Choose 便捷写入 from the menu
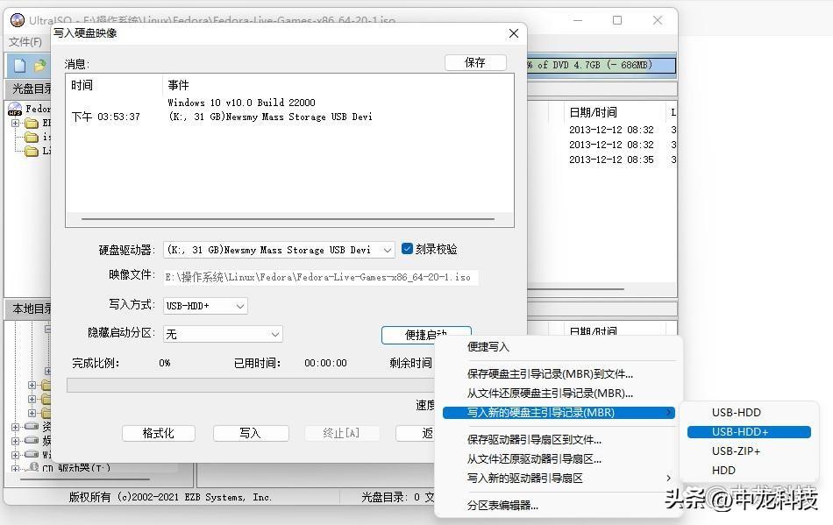Screen dimensions: 833x525 point(488,346)
